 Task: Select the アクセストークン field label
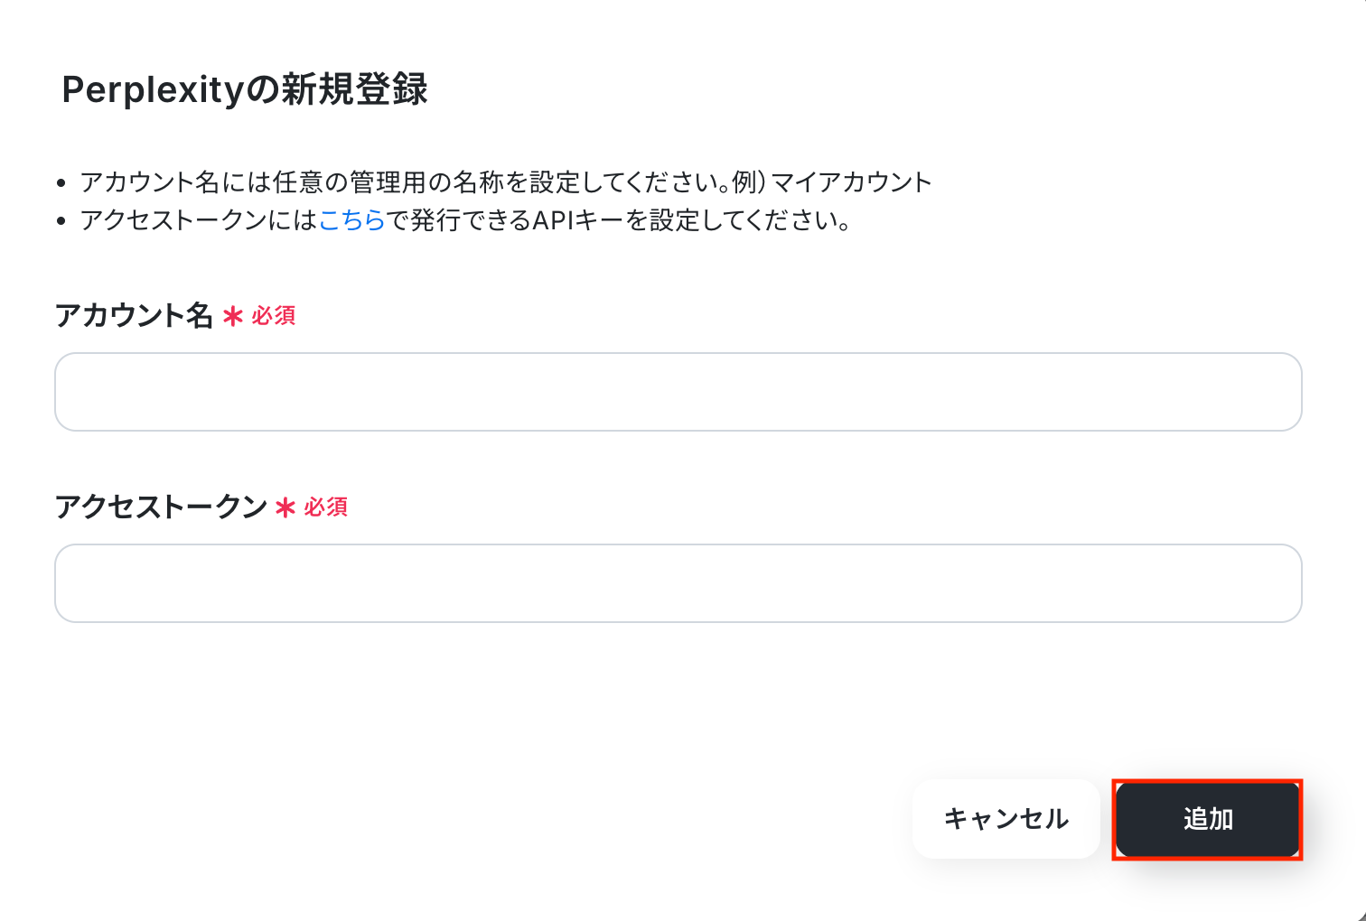161,507
